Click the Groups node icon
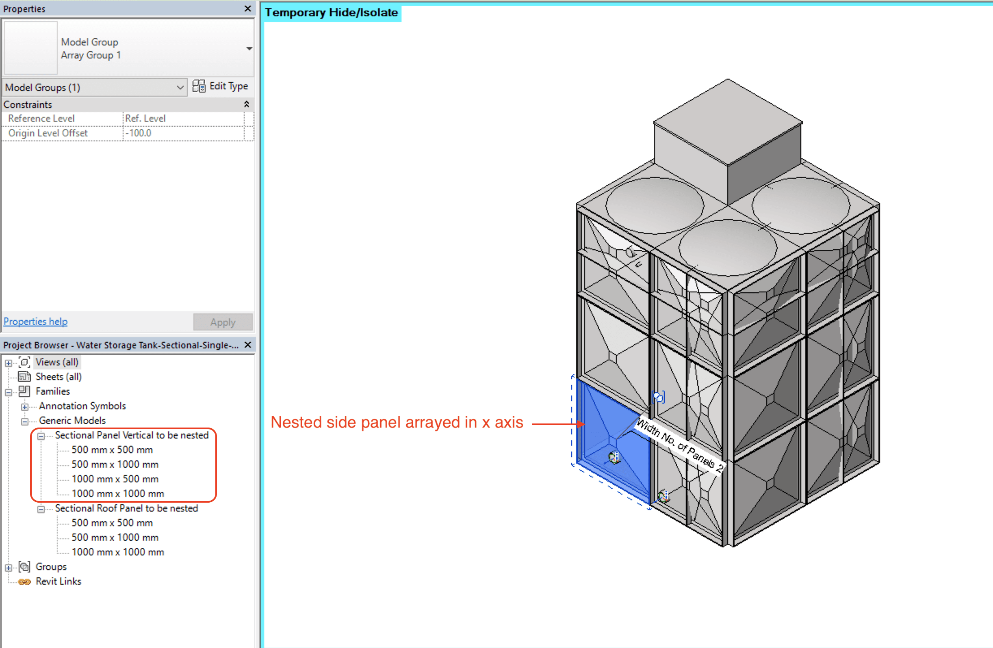 click(25, 567)
